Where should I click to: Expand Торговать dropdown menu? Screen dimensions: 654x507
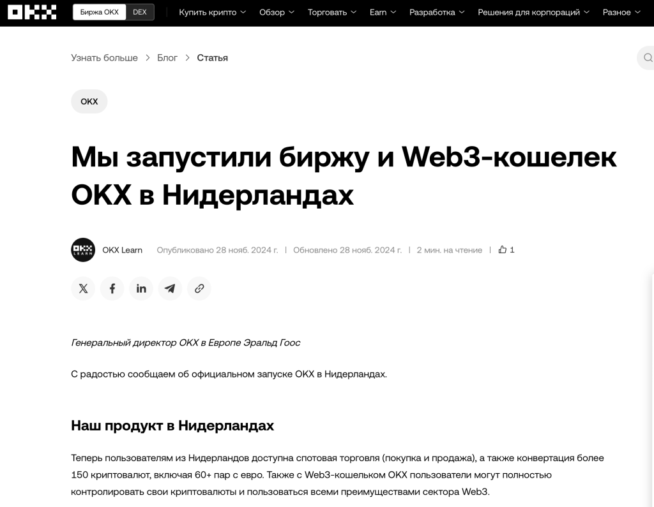pos(332,13)
